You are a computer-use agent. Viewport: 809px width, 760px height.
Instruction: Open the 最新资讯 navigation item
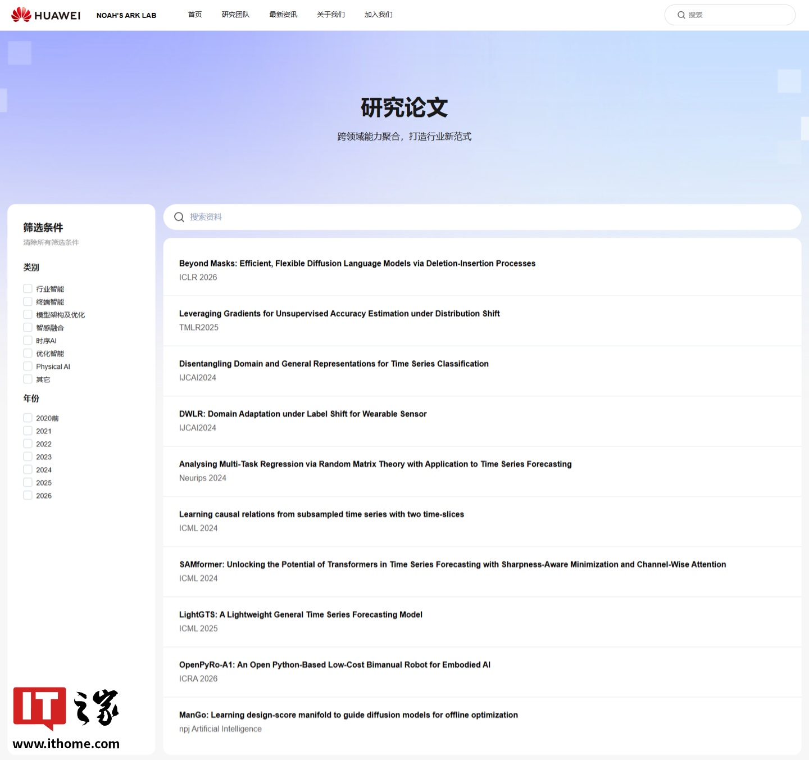point(283,15)
